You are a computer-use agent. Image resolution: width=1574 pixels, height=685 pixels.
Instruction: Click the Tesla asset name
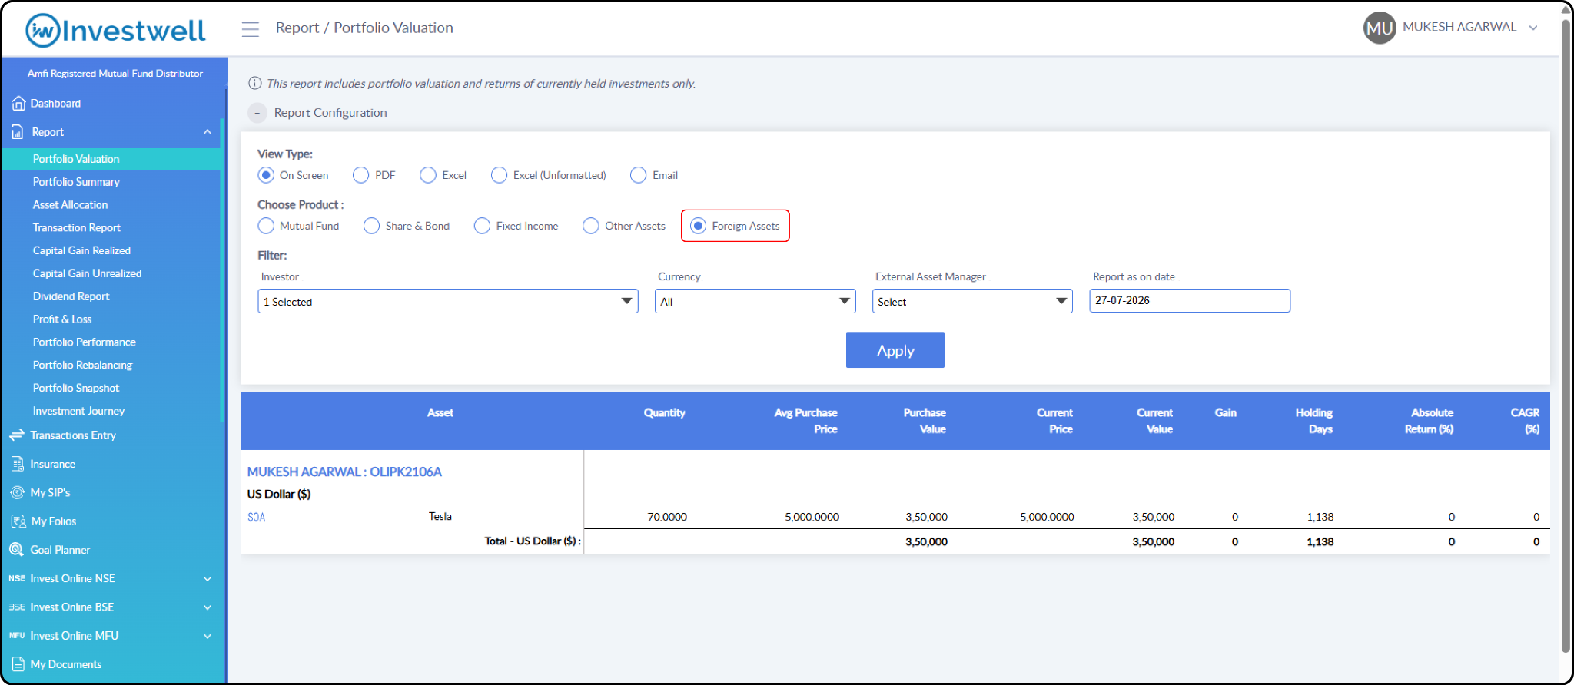pyautogui.click(x=440, y=517)
